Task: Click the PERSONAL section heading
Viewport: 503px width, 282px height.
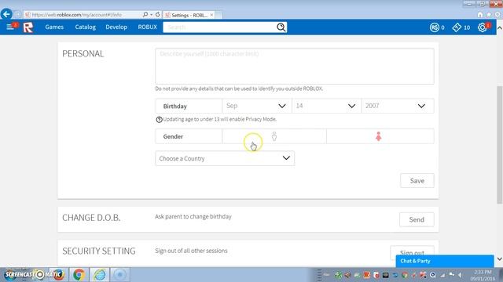Action: point(83,54)
